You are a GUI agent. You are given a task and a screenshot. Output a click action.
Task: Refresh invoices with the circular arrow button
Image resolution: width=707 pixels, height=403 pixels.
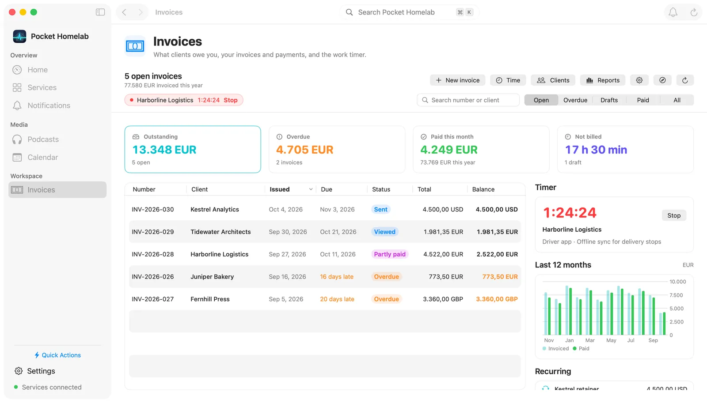(x=685, y=80)
